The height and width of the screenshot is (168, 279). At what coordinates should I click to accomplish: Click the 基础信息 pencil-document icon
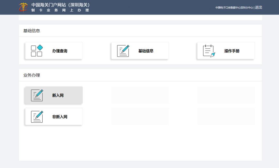point(123,51)
